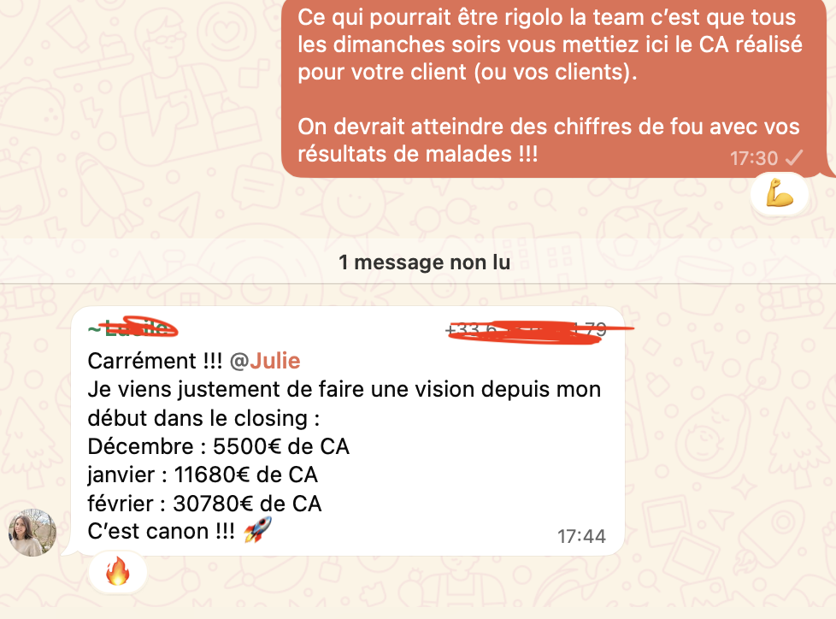Viewport: 836px width, 619px height.
Task: Click the 17:44 timestamp on white bubble
Action: [x=581, y=536]
